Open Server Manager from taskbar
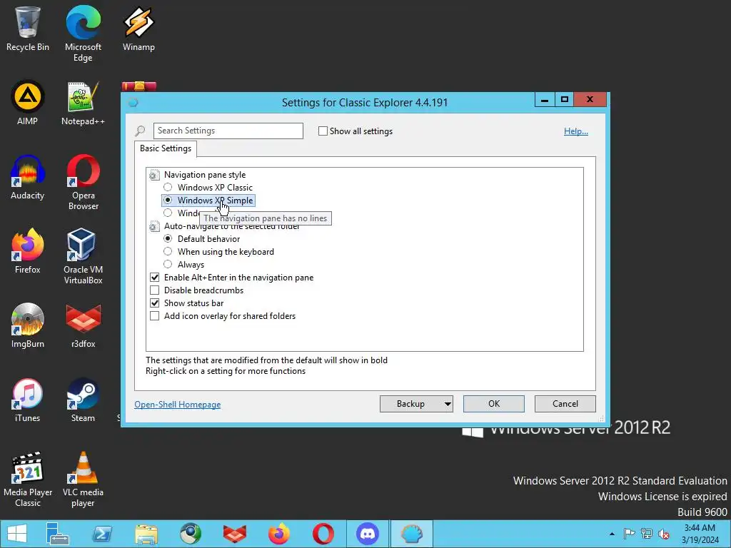Image resolution: width=731 pixels, height=548 pixels. pyautogui.click(x=57, y=534)
